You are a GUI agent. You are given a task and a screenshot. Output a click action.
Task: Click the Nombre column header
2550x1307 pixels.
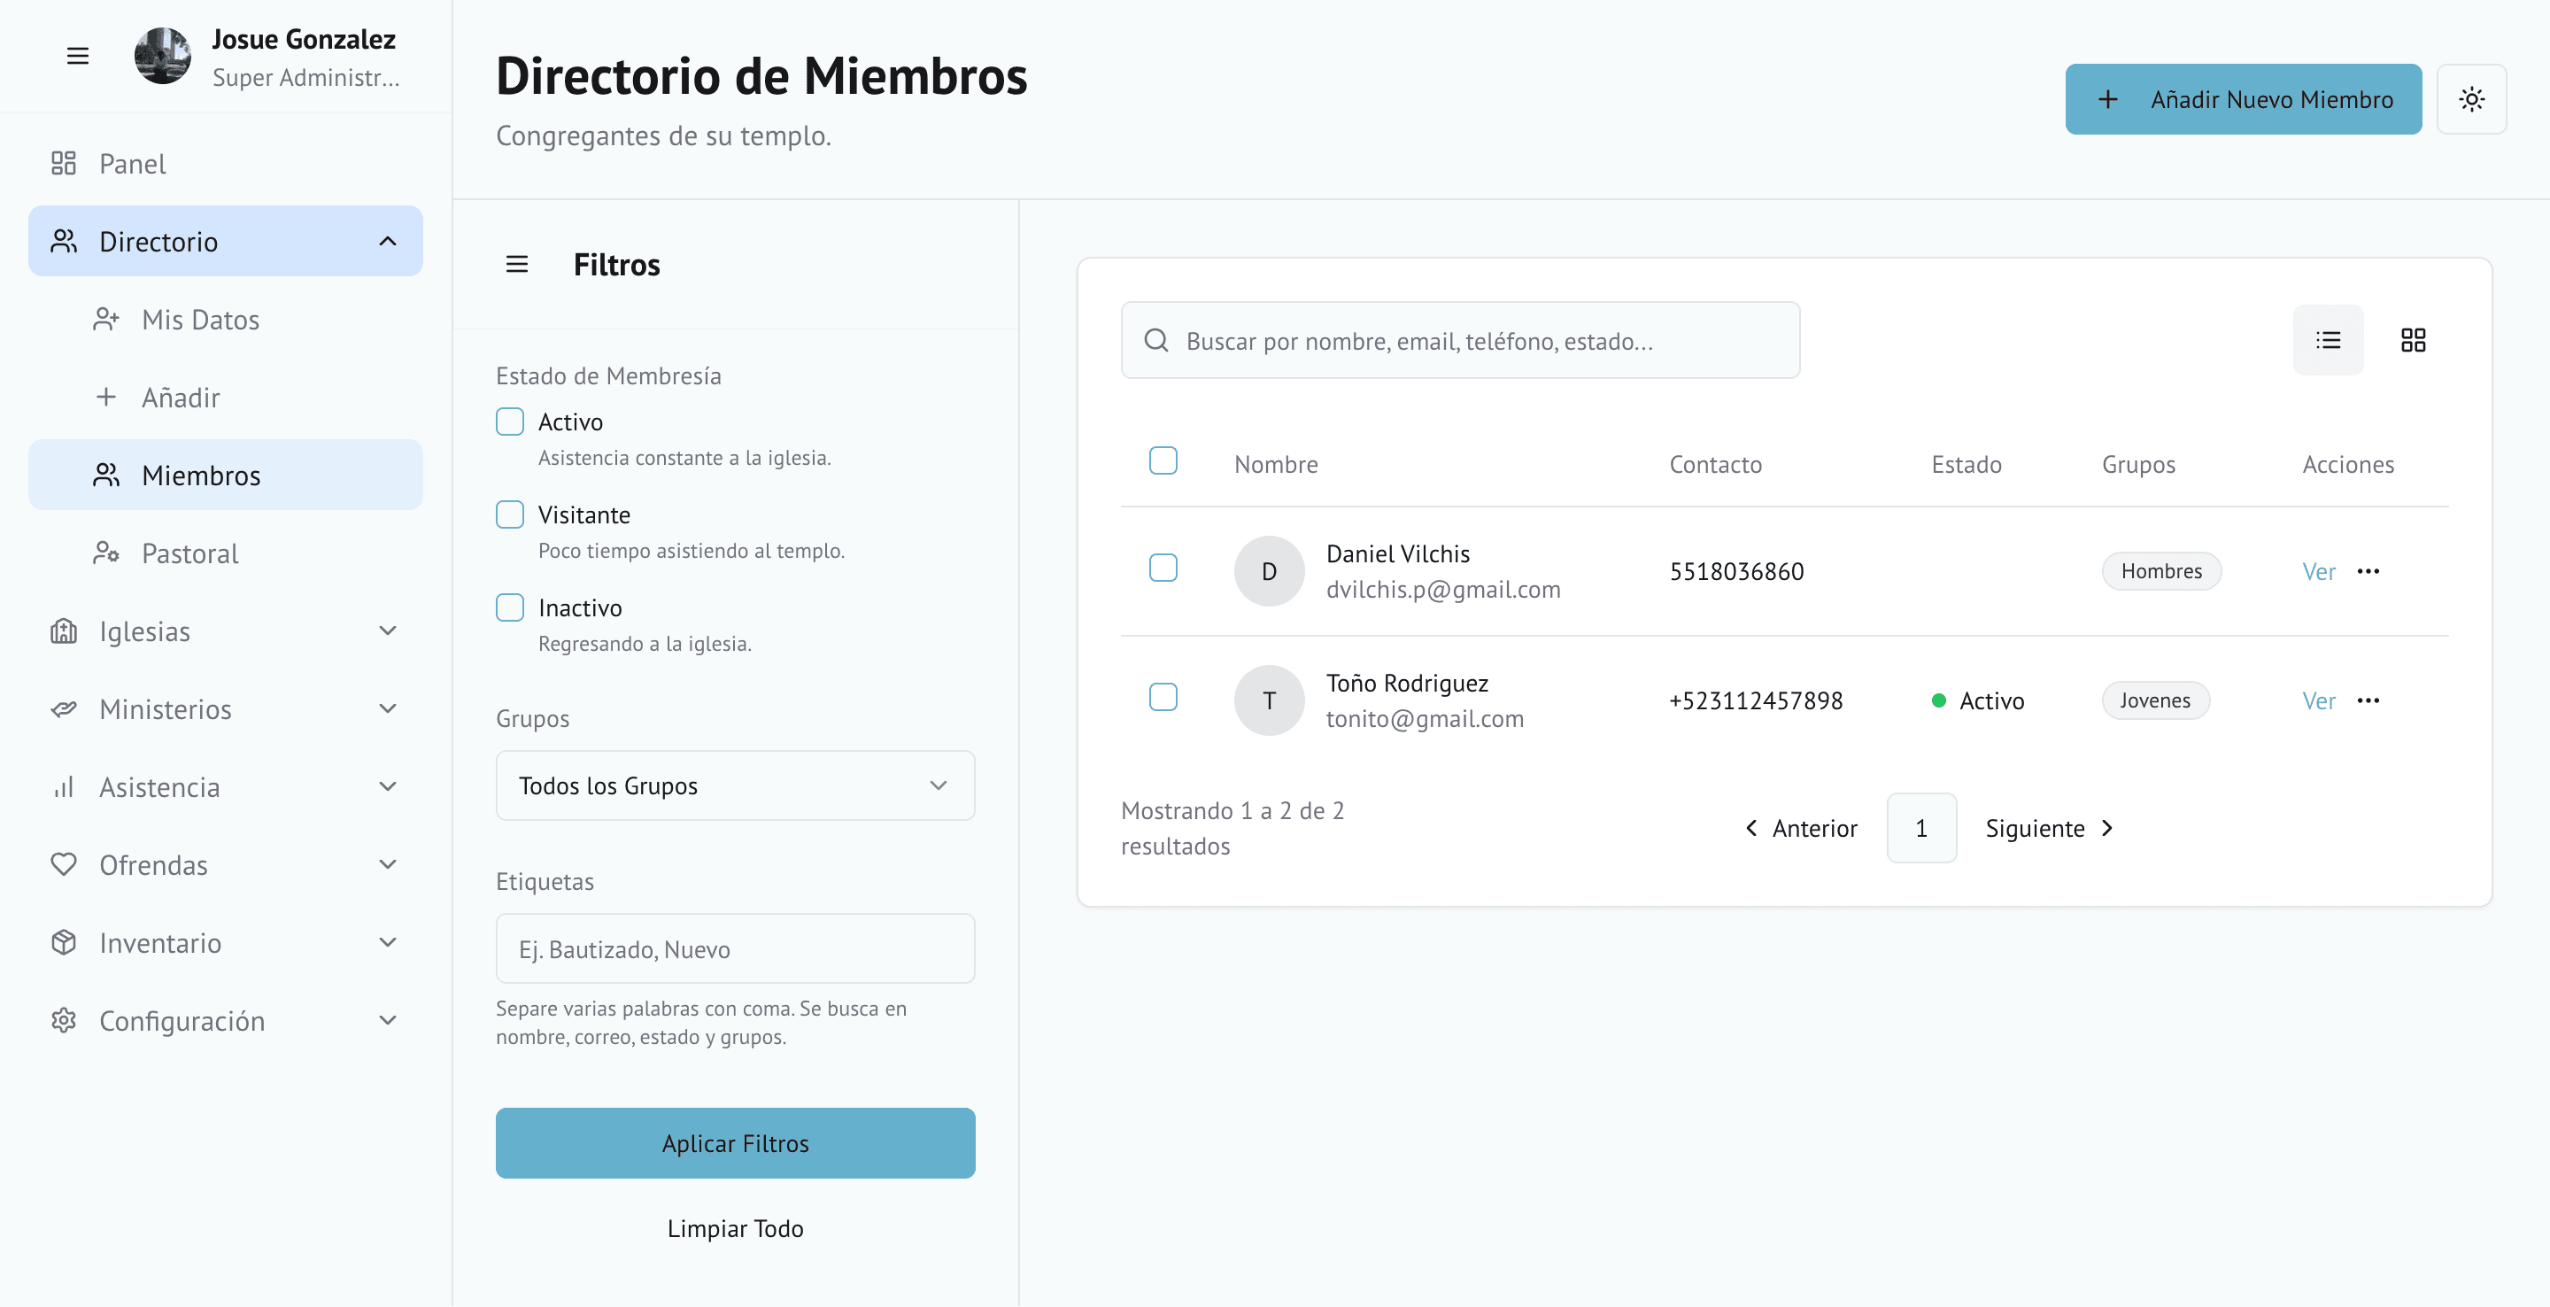[x=1276, y=466]
